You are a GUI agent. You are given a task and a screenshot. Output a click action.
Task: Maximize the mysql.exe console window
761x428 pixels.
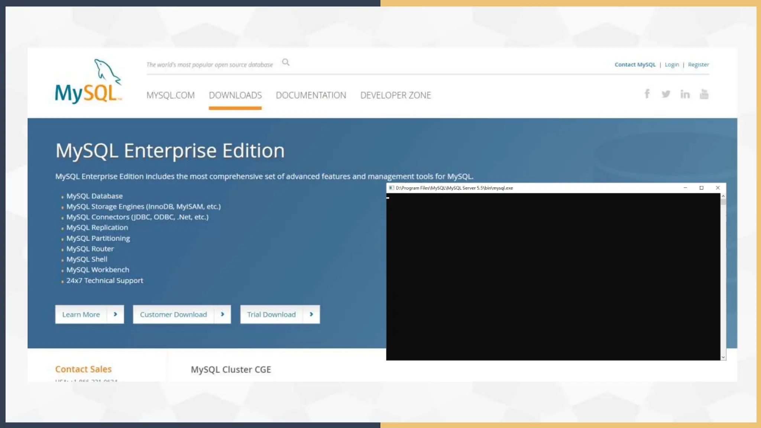tap(702, 188)
